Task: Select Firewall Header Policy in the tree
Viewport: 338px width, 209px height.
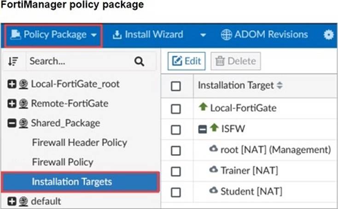Action: click(80, 143)
